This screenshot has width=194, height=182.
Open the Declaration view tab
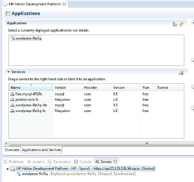point(59,162)
